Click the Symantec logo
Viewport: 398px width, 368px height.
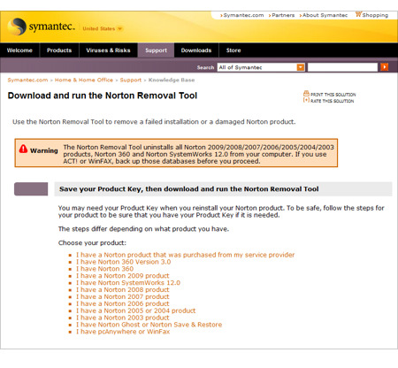pos(41,27)
